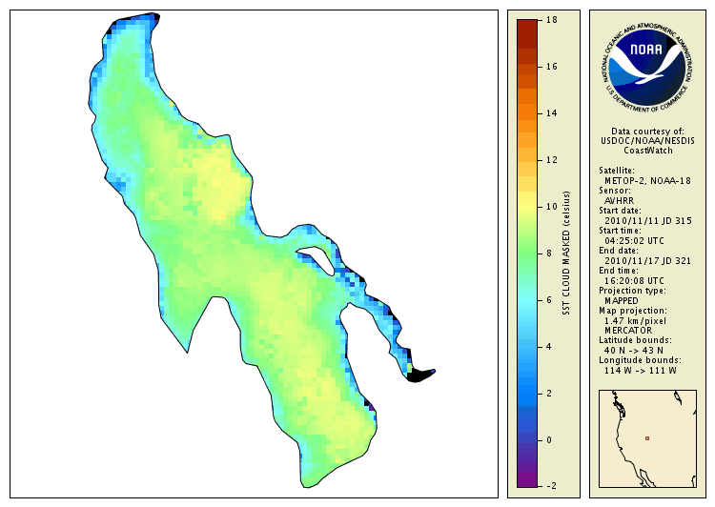
Task: Click the '14' legend label
Action: point(552,113)
